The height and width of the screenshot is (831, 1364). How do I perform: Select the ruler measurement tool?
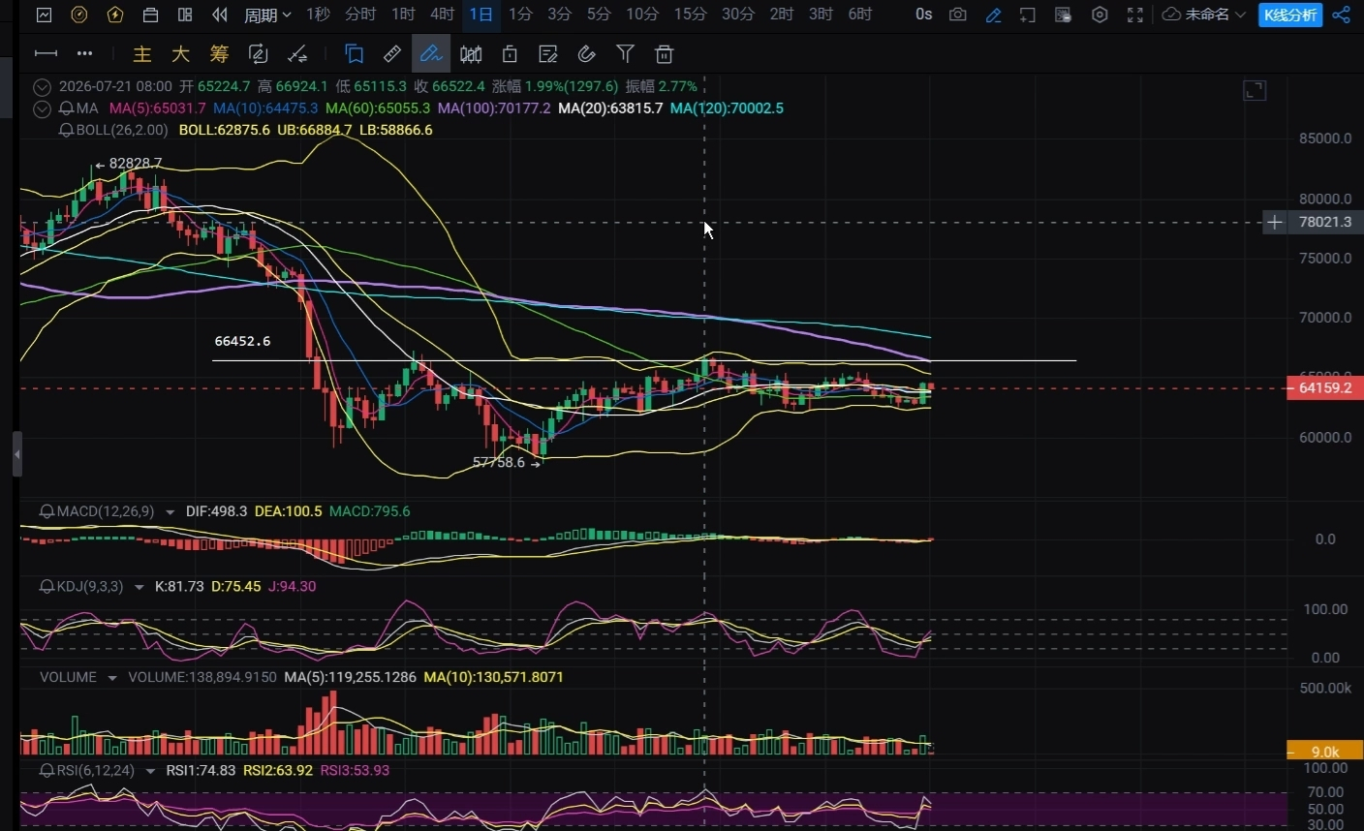click(x=392, y=54)
